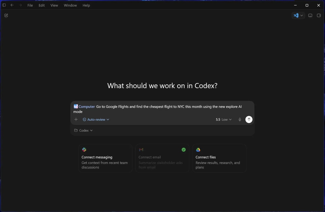Toggle the sidebar panel icon

pos(4,5)
